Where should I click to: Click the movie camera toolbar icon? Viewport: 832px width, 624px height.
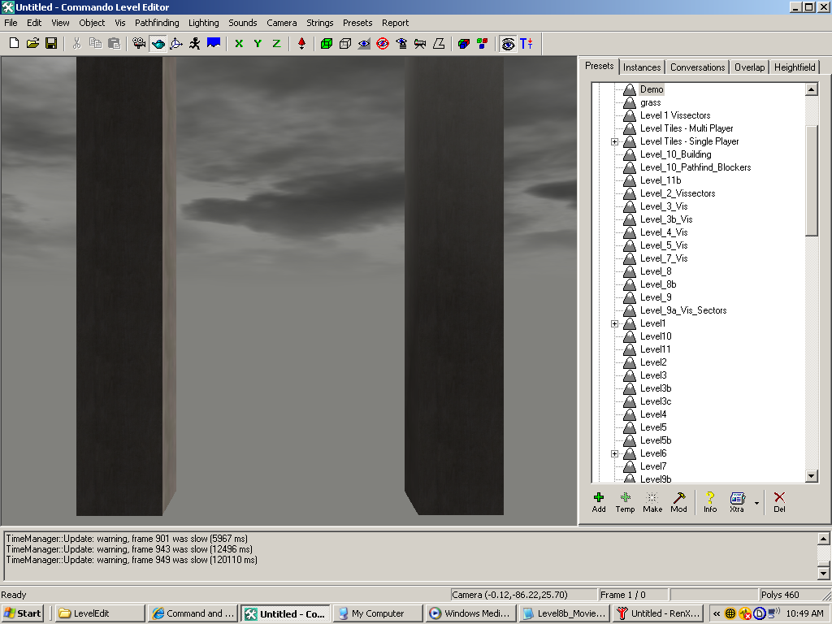[140, 43]
